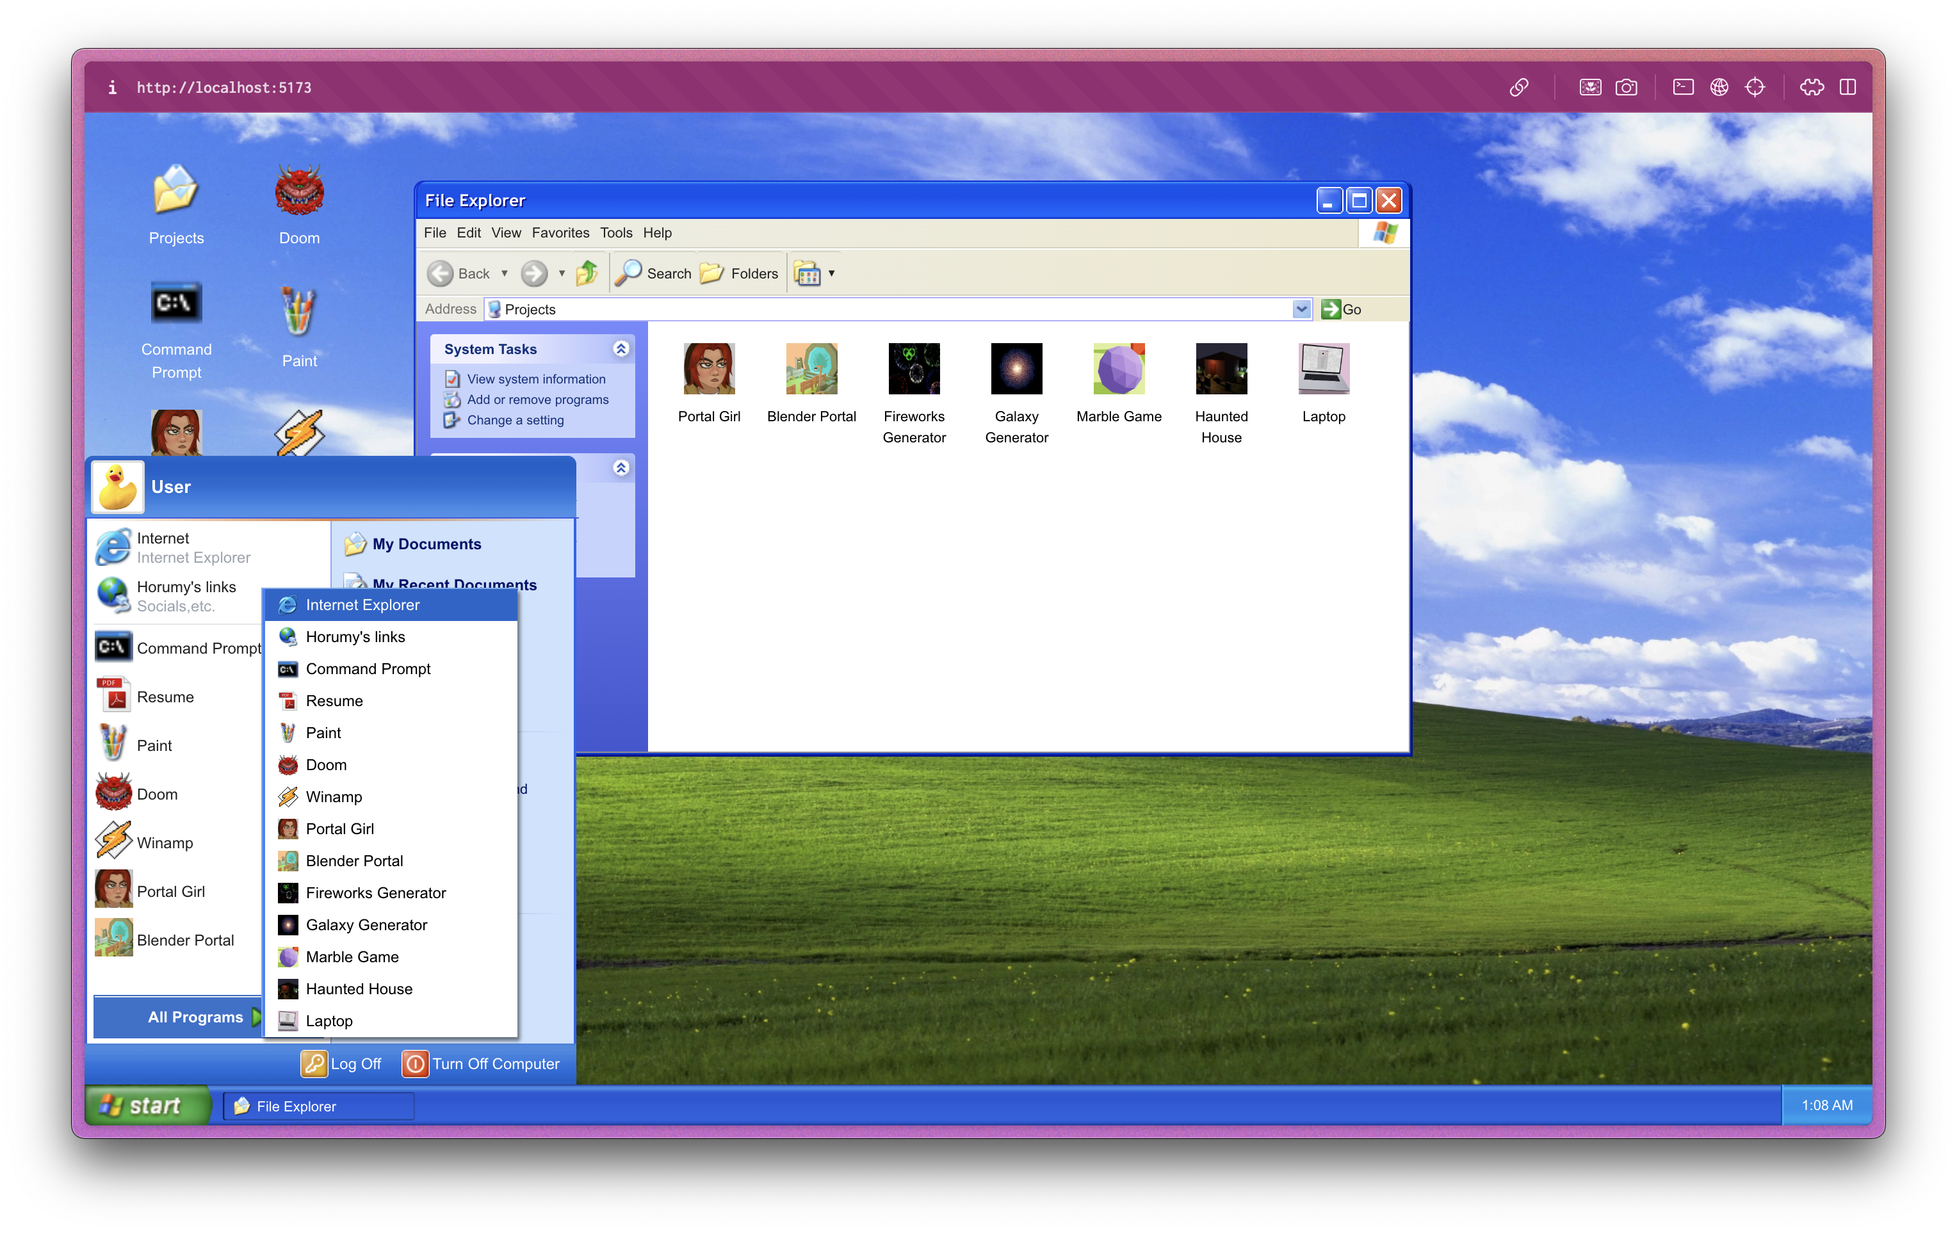1957x1233 pixels.
Task: Open the Haunted House project icon
Action: pyautogui.click(x=1221, y=369)
